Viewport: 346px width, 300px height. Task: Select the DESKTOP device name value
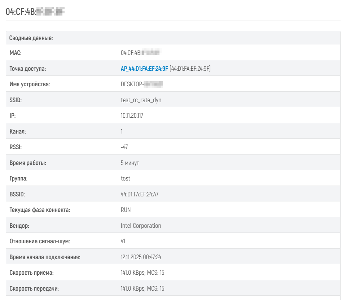click(142, 84)
